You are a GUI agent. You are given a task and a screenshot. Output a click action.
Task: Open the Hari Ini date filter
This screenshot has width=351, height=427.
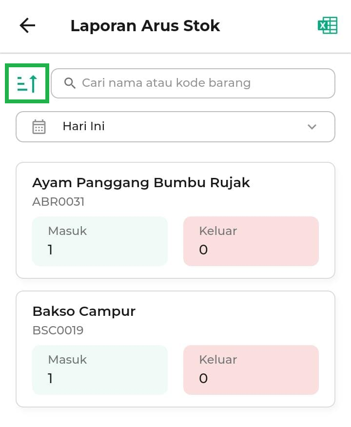click(175, 127)
